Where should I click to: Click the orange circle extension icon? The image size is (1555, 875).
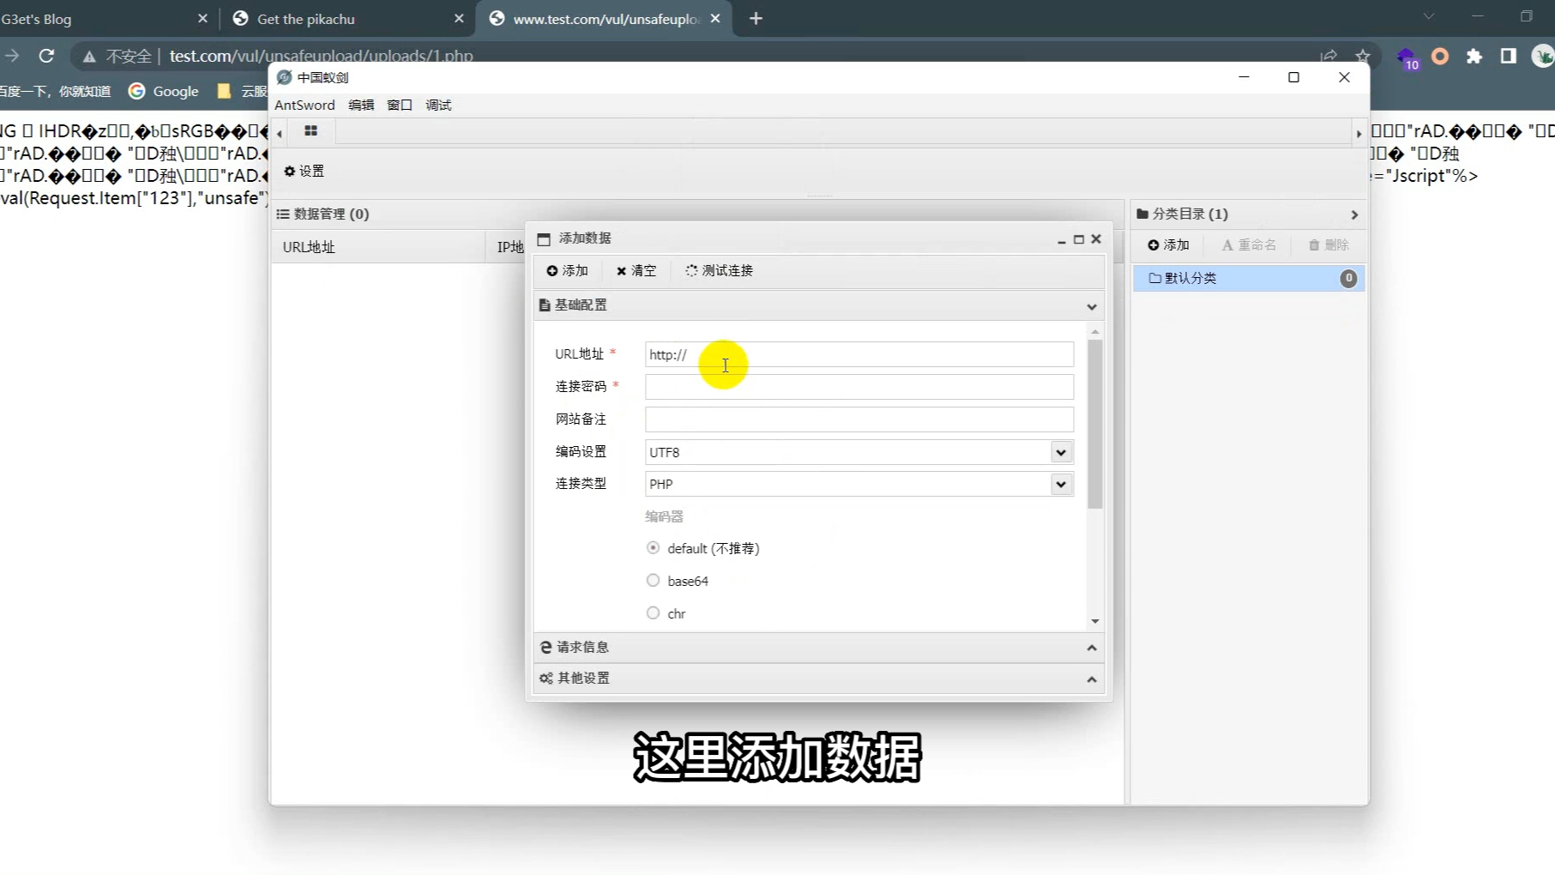pyautogui.click(x=1440, y=56)
